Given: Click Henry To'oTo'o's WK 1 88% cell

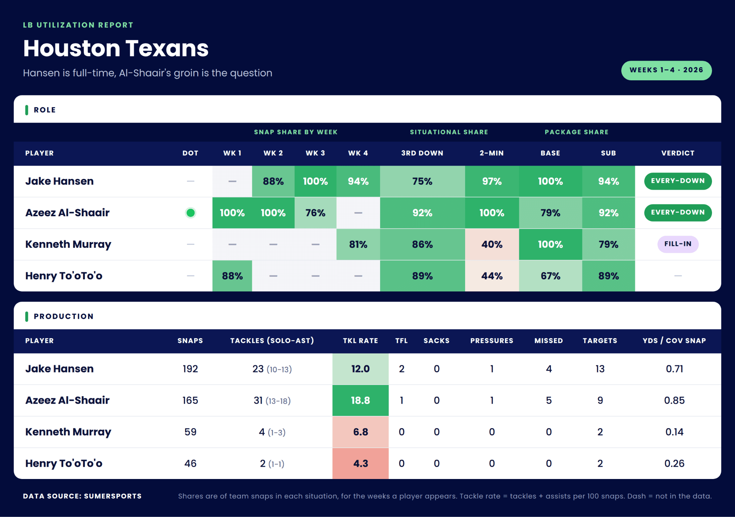Looking at the screenshot, I should tap(232, 276).
